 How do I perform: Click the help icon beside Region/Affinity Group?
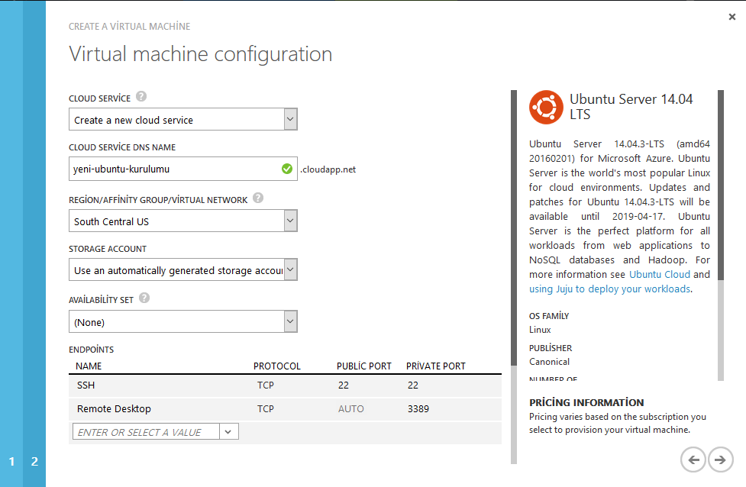258,198
